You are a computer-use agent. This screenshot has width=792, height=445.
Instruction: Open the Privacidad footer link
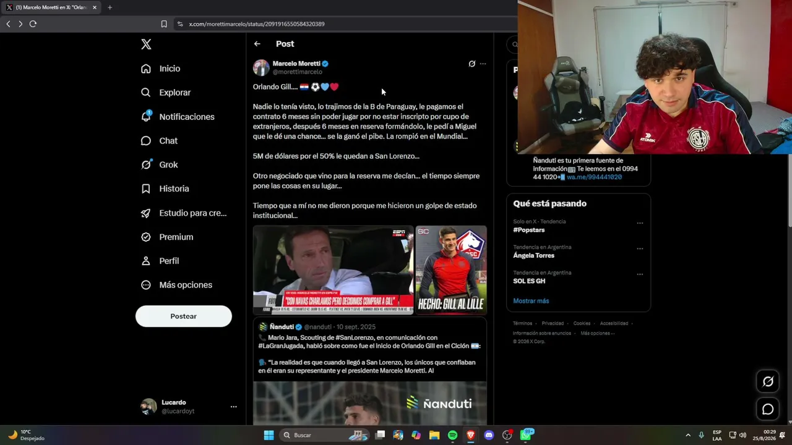pyautogui.click(x=553, y=323)
